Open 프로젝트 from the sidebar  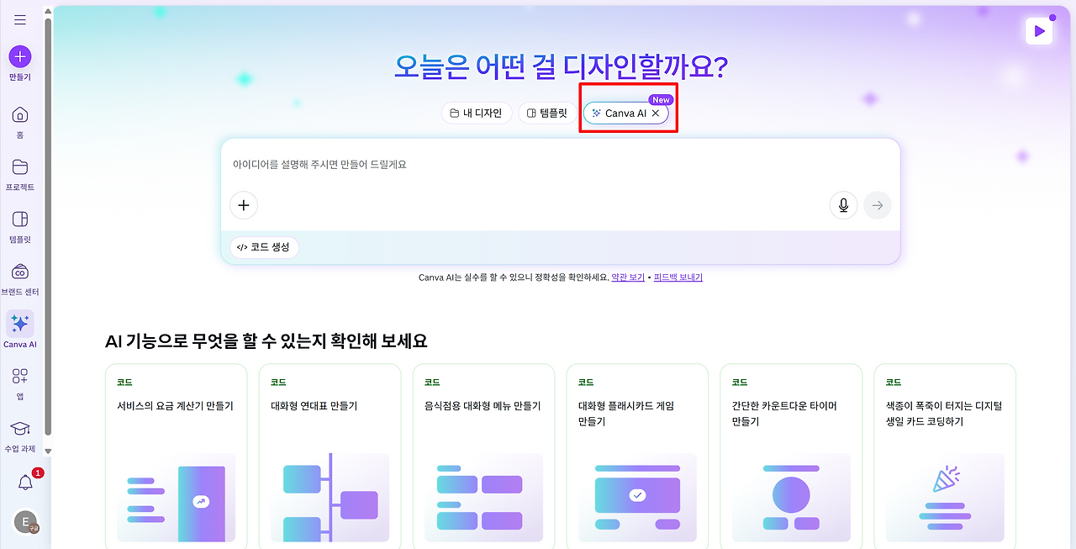[x=18, y=166]
